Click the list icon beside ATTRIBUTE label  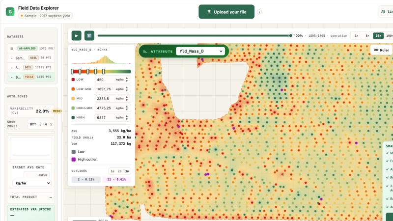(145, 51)
